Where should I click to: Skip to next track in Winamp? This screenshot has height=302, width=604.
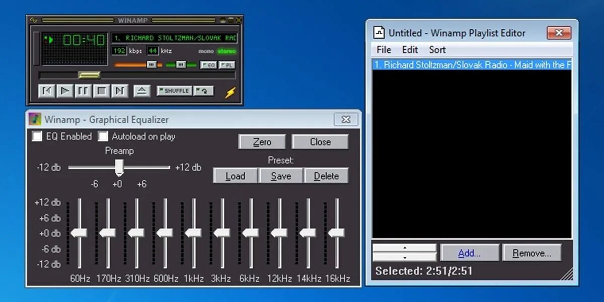coord(119,91)
